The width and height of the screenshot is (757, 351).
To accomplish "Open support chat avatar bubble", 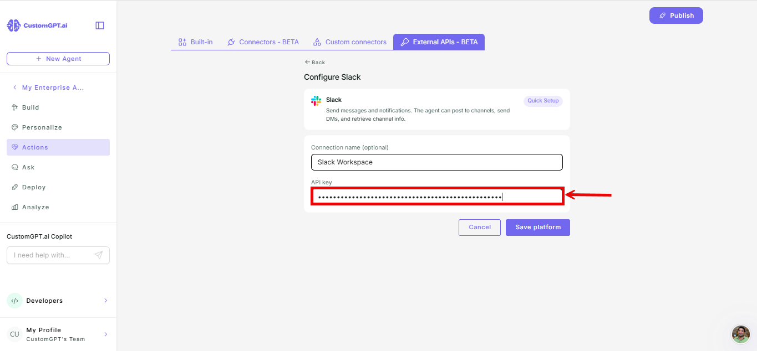I will click(741, 334).
